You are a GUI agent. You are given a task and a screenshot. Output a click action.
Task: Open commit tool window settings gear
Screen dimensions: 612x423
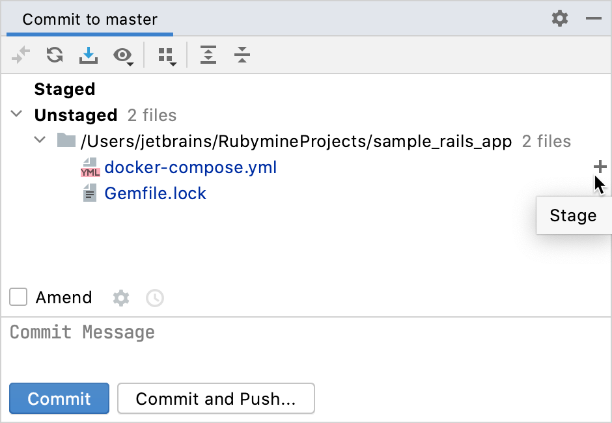click(559, 19)
